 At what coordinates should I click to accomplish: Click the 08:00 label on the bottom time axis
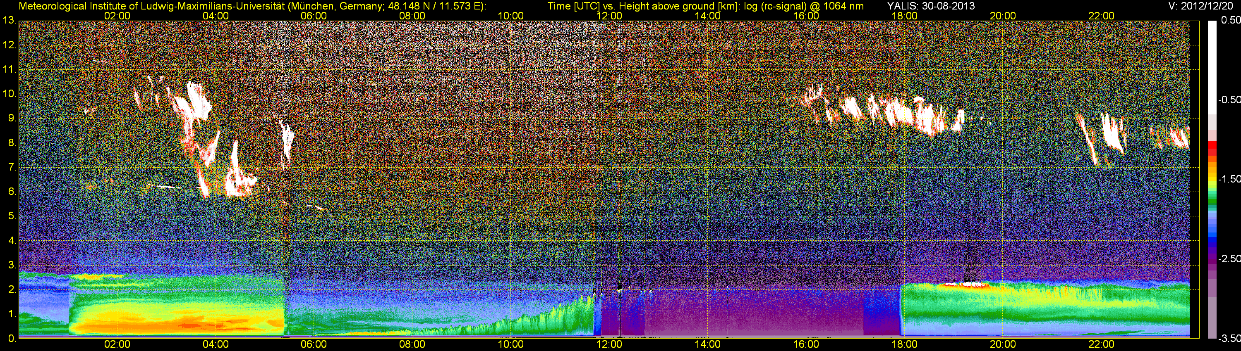[x=412, y=344]
